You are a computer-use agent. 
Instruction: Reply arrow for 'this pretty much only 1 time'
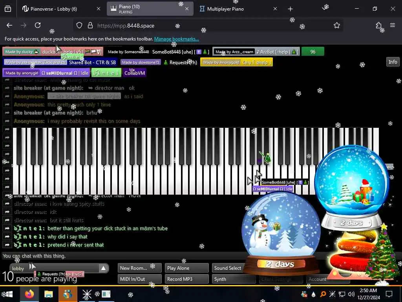[7, 105]
